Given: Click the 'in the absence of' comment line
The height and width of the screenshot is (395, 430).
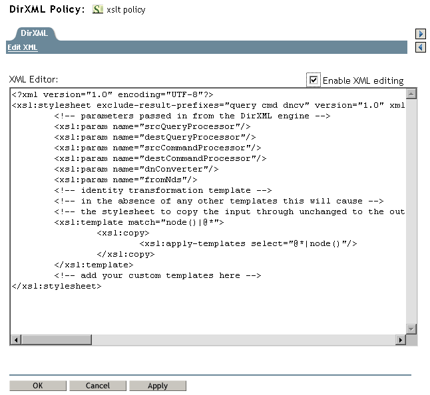Looking at the screenshot, I should pos(219,201).
